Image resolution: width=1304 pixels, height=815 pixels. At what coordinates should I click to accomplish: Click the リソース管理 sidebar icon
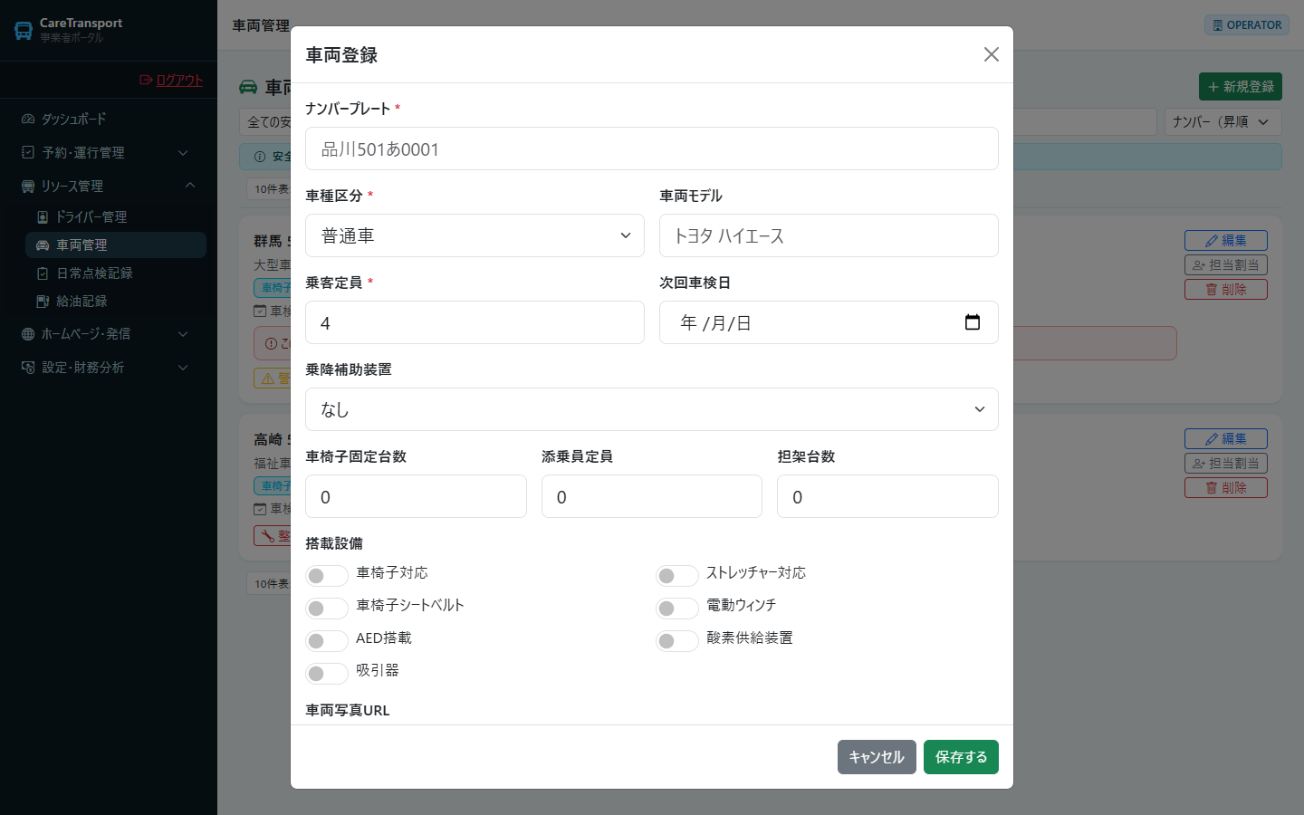tap(28, 187)
